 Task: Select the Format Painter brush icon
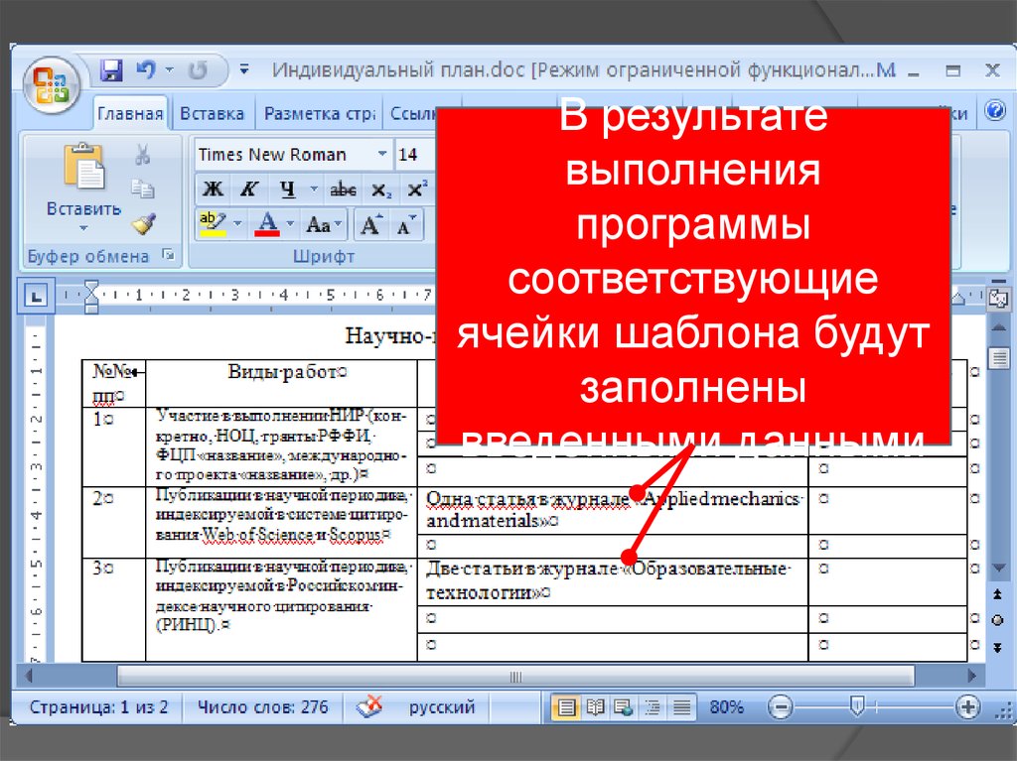pyautogui.click(x=143, y=223)
